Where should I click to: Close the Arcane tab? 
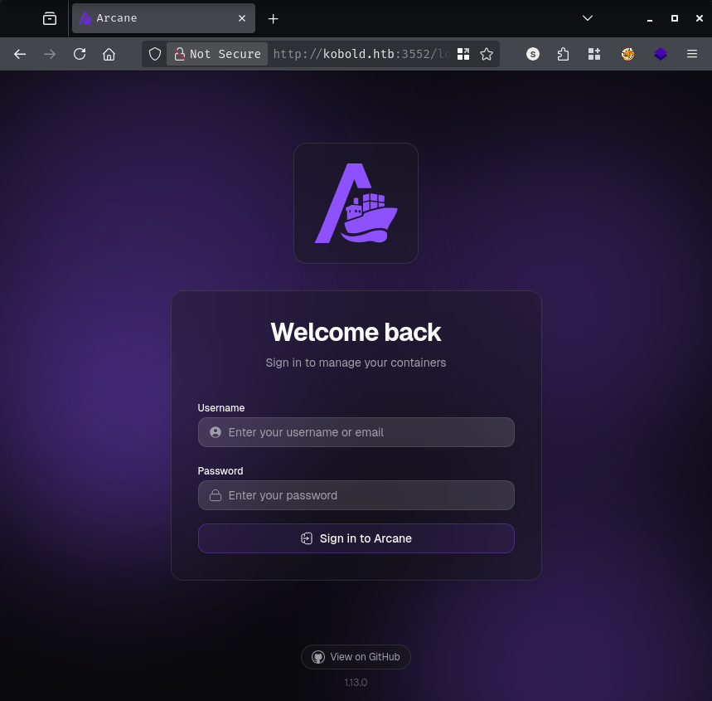point(242,18)
